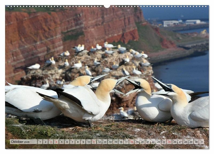Select day 1 in the calendar strip
Image resolution: width=214 pixels, height=154 pixels.
[40, 142]
